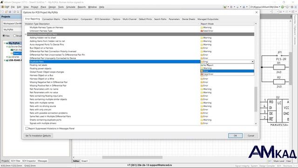The height and width of the screenshot is (168, 298).
Task: Click the Design Compiler status bar button
Action: (267, 166)
